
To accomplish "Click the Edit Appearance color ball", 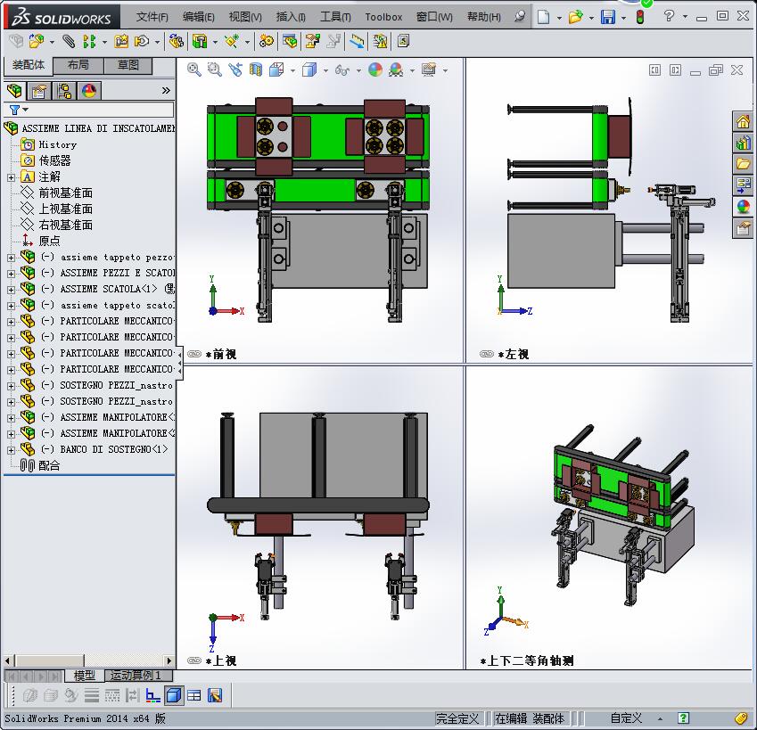I will click(x=375, y=70).
